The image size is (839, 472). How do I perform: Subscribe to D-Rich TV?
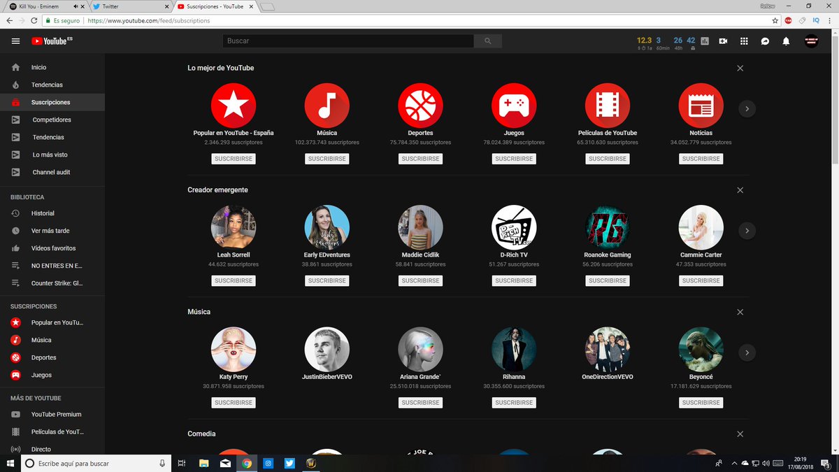click(x=514, y=280)
